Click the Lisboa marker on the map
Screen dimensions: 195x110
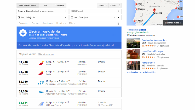(x=135, y=21)
